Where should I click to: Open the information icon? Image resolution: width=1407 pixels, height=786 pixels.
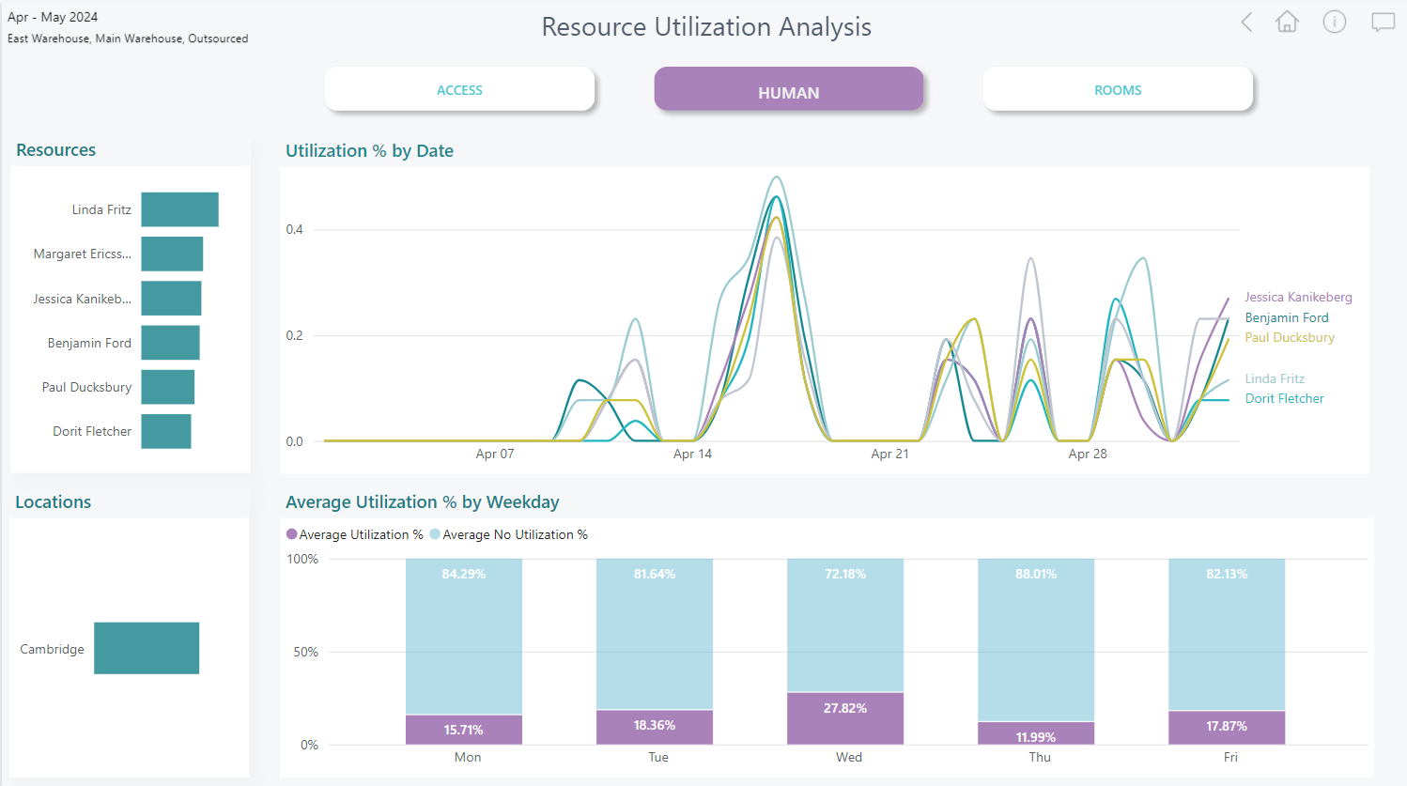pos(1334,23)
